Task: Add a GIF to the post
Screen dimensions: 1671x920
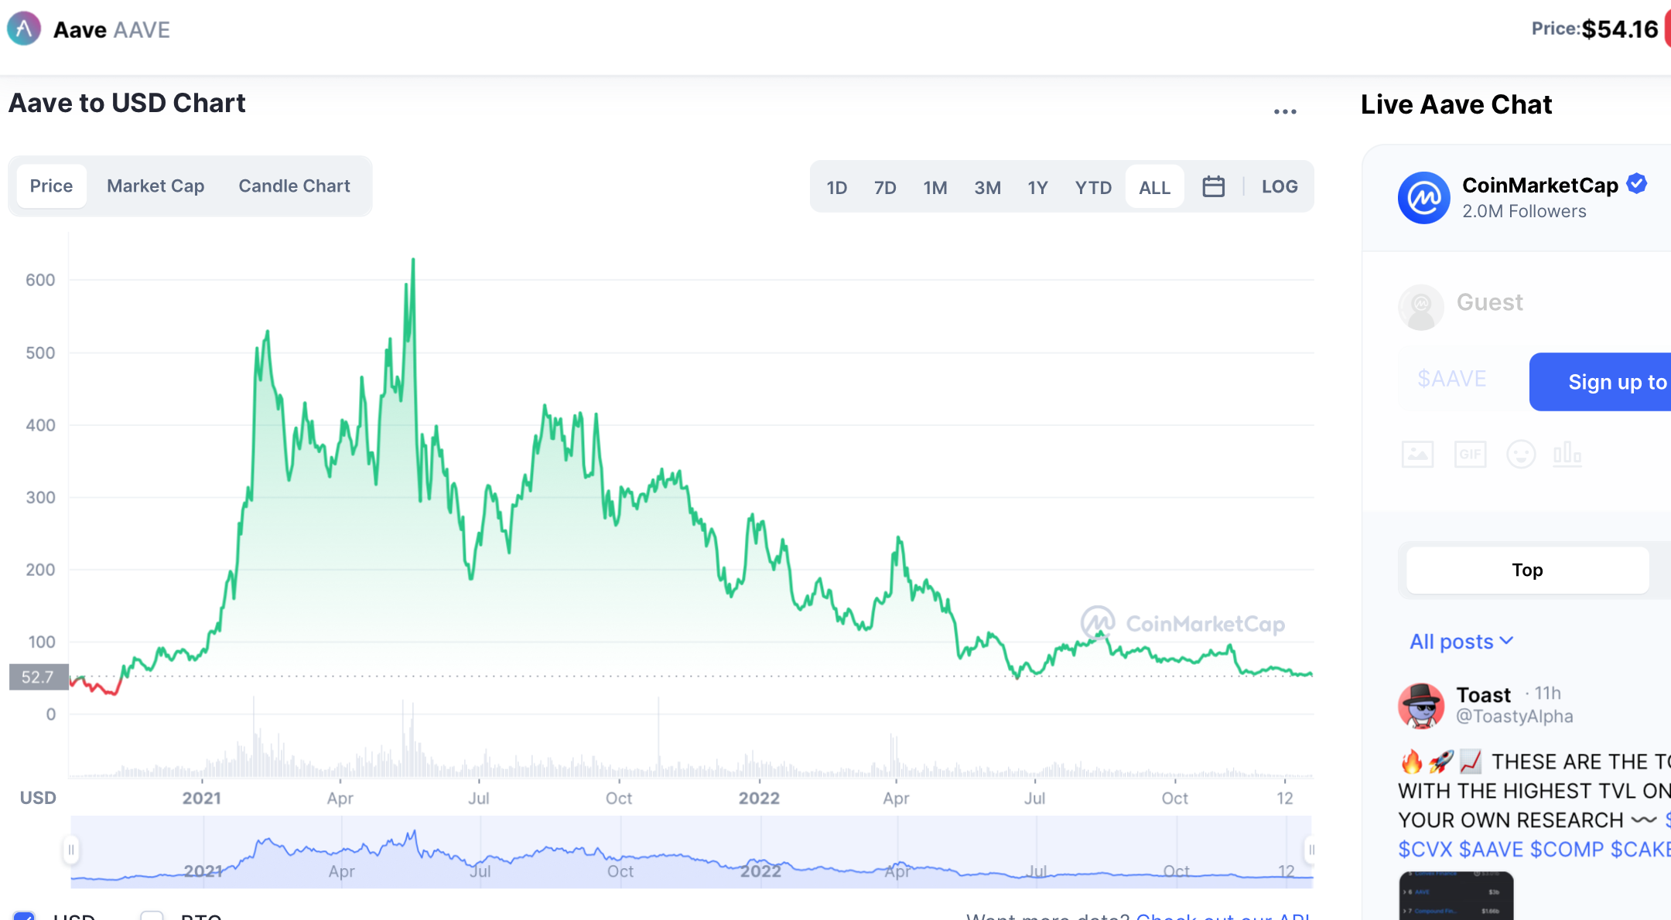Action: coord(1470,454)
